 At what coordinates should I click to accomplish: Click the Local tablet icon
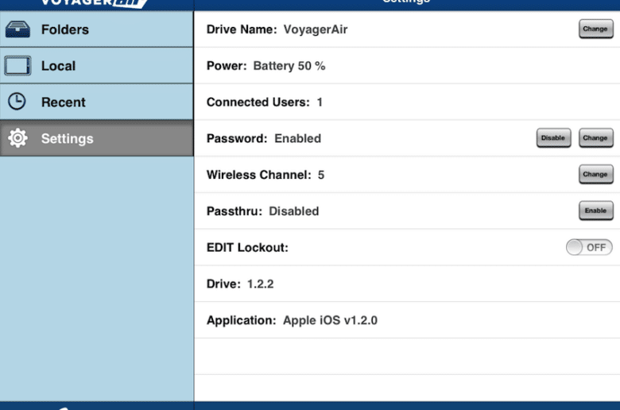click(17, 66)
